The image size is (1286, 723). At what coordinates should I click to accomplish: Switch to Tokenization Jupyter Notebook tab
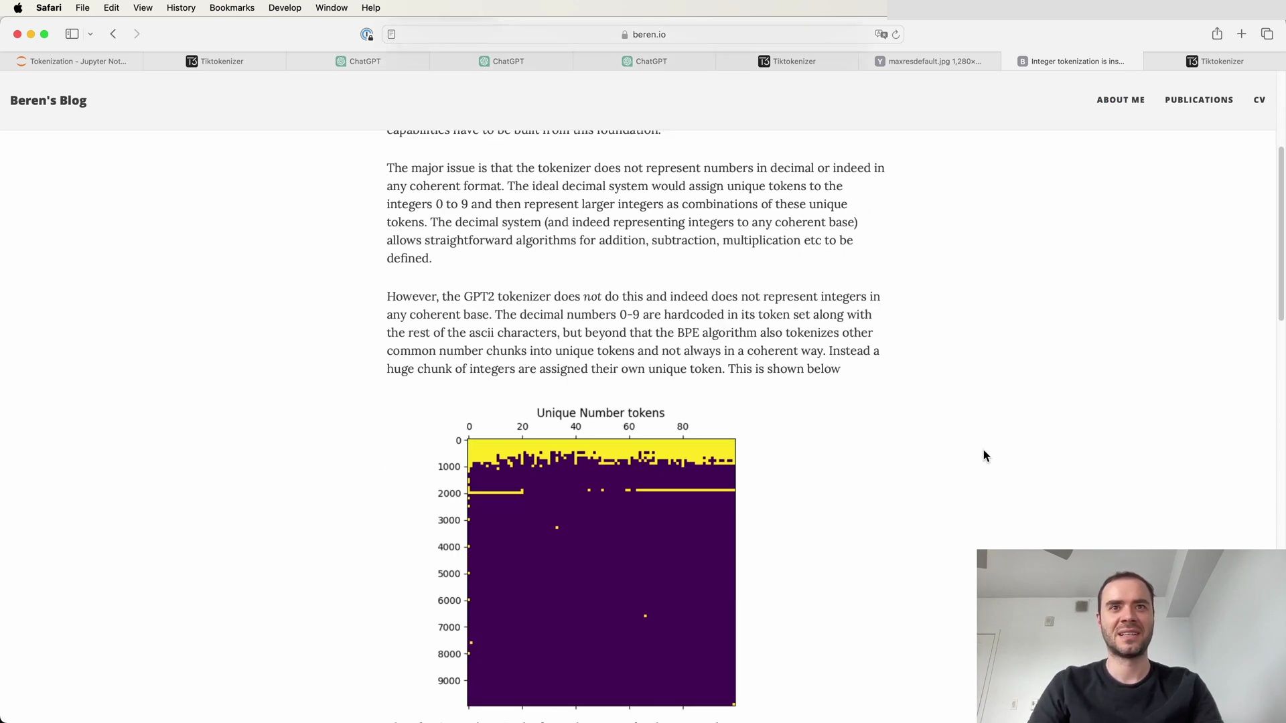coord(72,61)
